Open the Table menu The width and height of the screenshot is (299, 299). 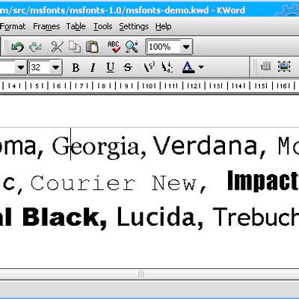point(76,26)
